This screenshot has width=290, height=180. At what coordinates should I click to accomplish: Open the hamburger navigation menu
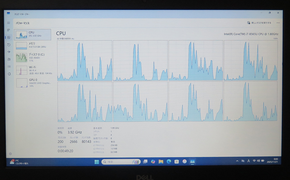(8, 23)
